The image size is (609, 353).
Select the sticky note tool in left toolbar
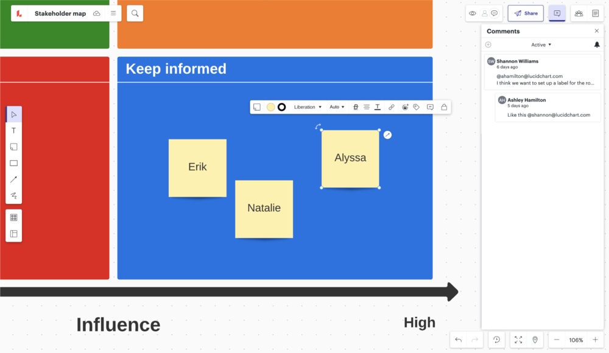click(13, 147)
